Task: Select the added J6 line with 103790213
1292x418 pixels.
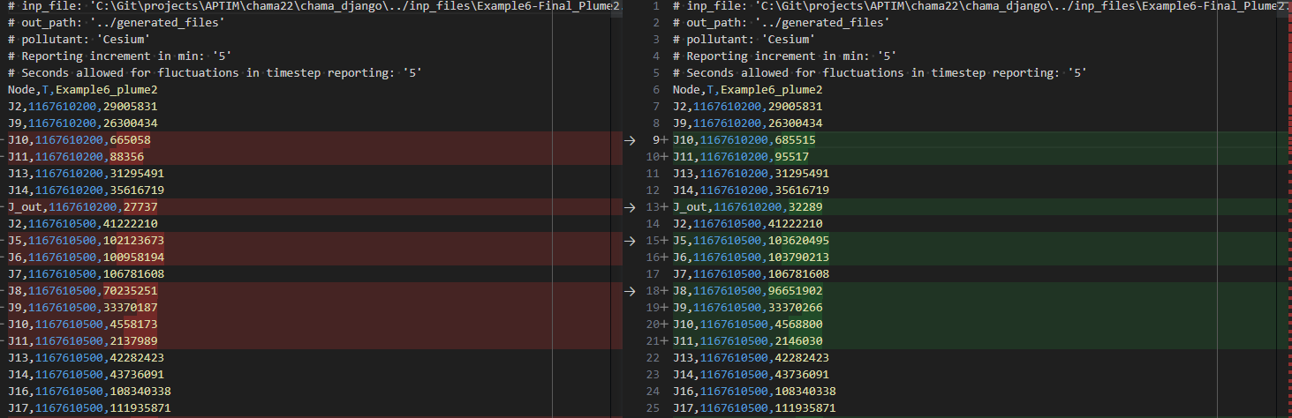Action: 968,258
